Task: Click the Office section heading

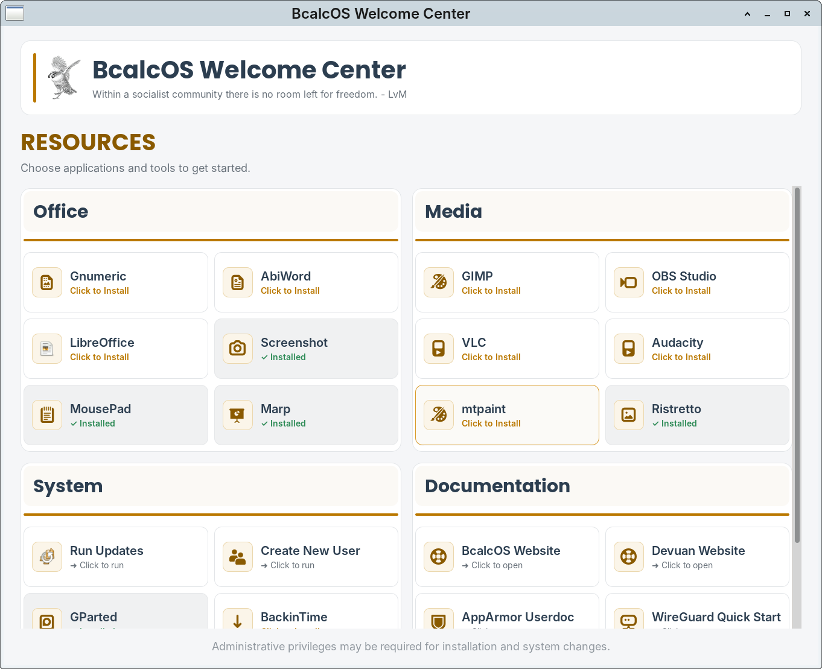Action: point(60,211)
